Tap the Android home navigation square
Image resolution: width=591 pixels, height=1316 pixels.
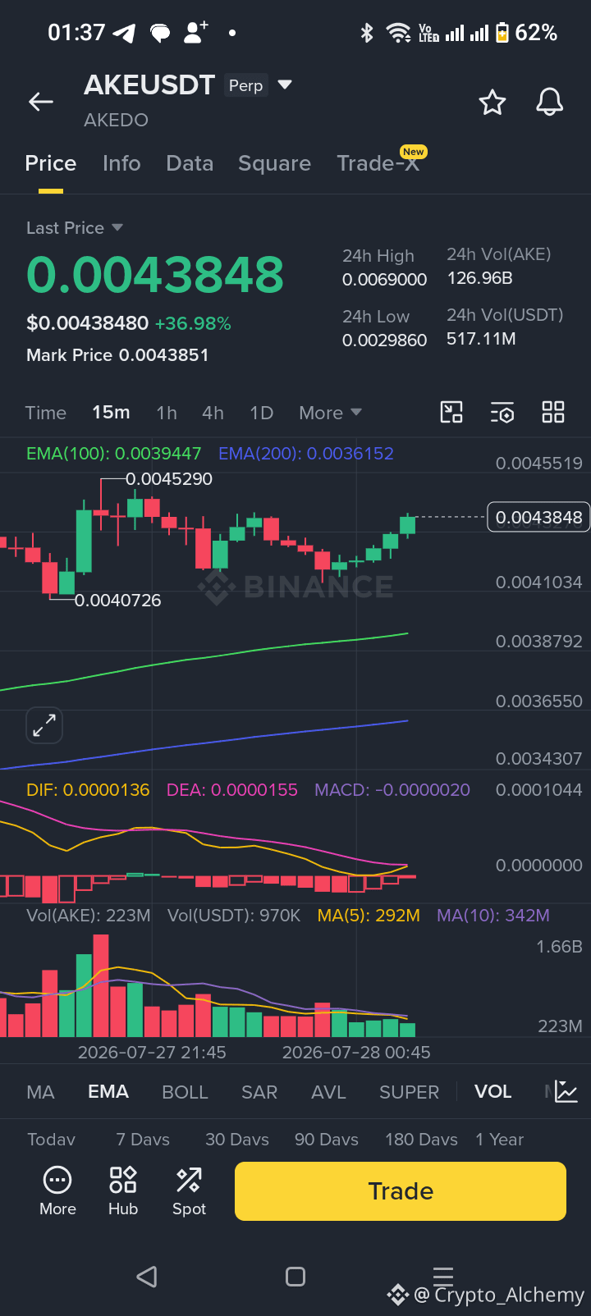[295, 1276]
